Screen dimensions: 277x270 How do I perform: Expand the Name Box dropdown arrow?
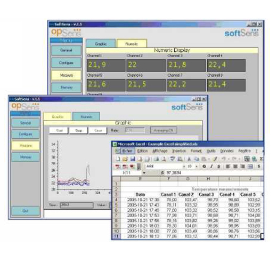[144, 173]
